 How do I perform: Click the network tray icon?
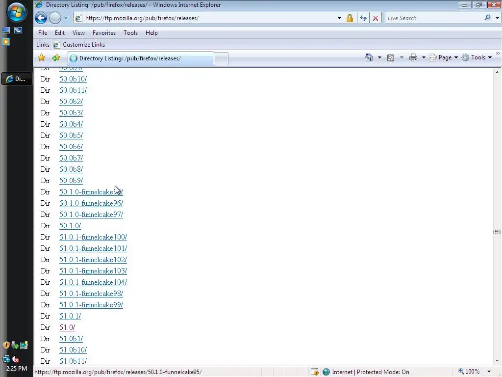tap(6, 359)
